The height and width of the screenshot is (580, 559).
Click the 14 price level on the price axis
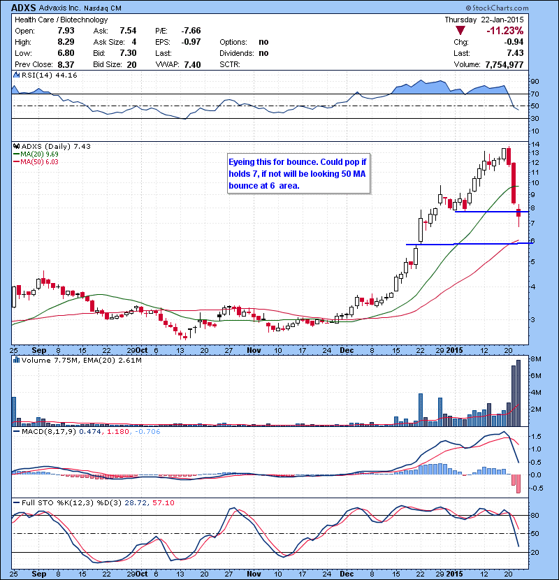point(535,144)
